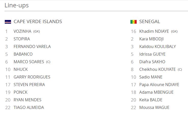
Task: Select RYAN MENDES in the list
Action: point(27,100)
